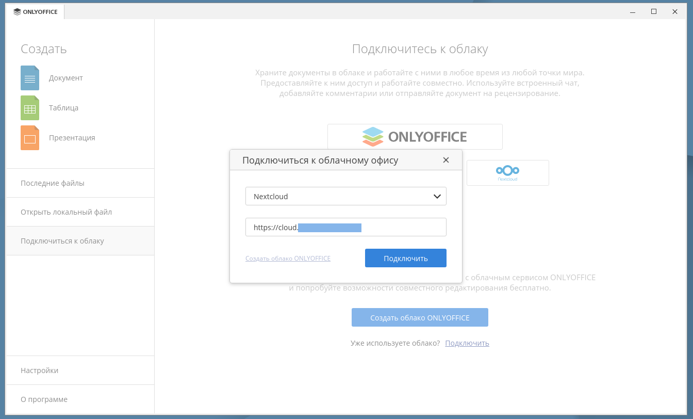The width and height of the screenshot is (693, 419).
Task: Follow the Создать облако ONLYOFFICE dialog link
Action: click(288, 258)
